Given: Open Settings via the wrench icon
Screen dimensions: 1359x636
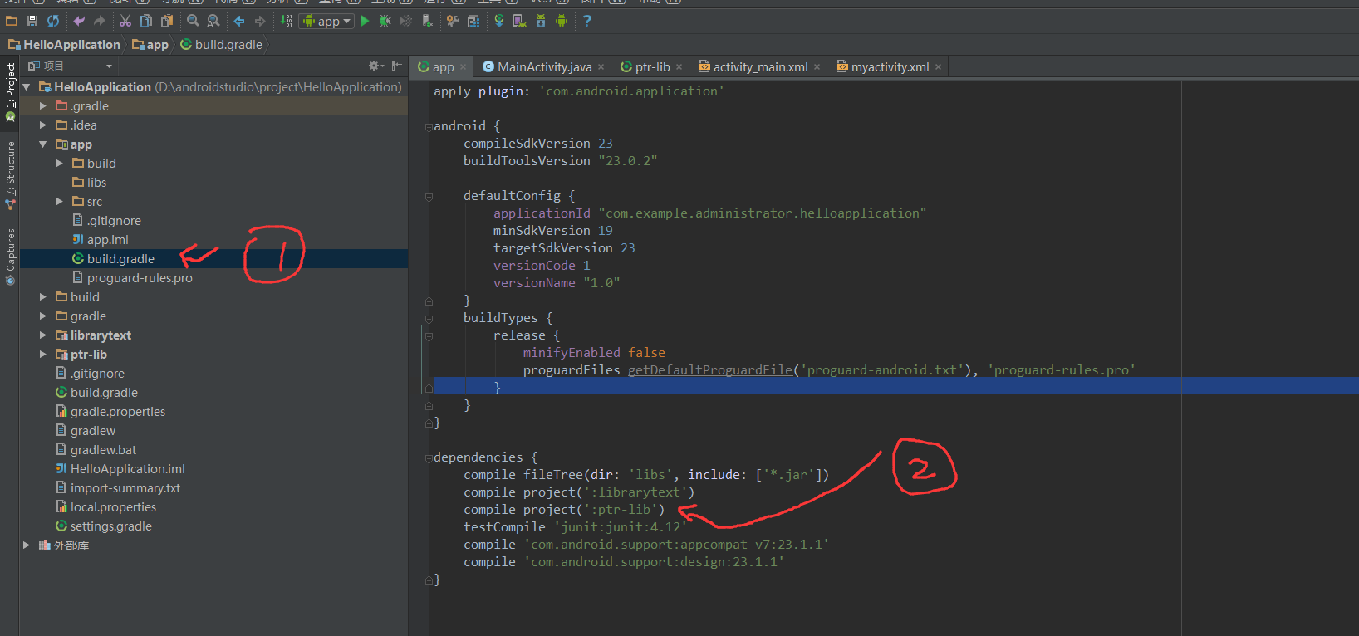Looking at the screenshot, I should (453, 21).
